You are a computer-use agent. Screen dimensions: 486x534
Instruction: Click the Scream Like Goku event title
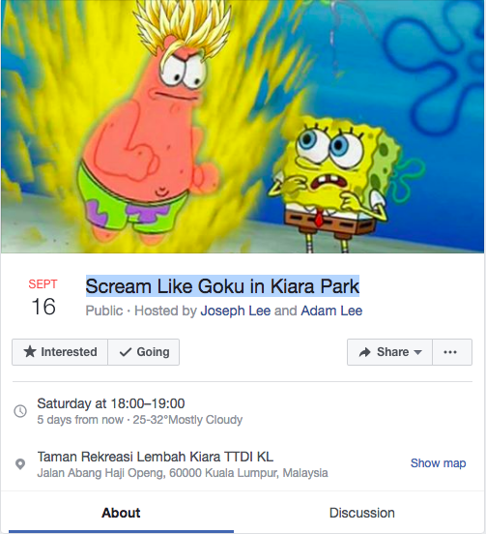tap(222, 286)
